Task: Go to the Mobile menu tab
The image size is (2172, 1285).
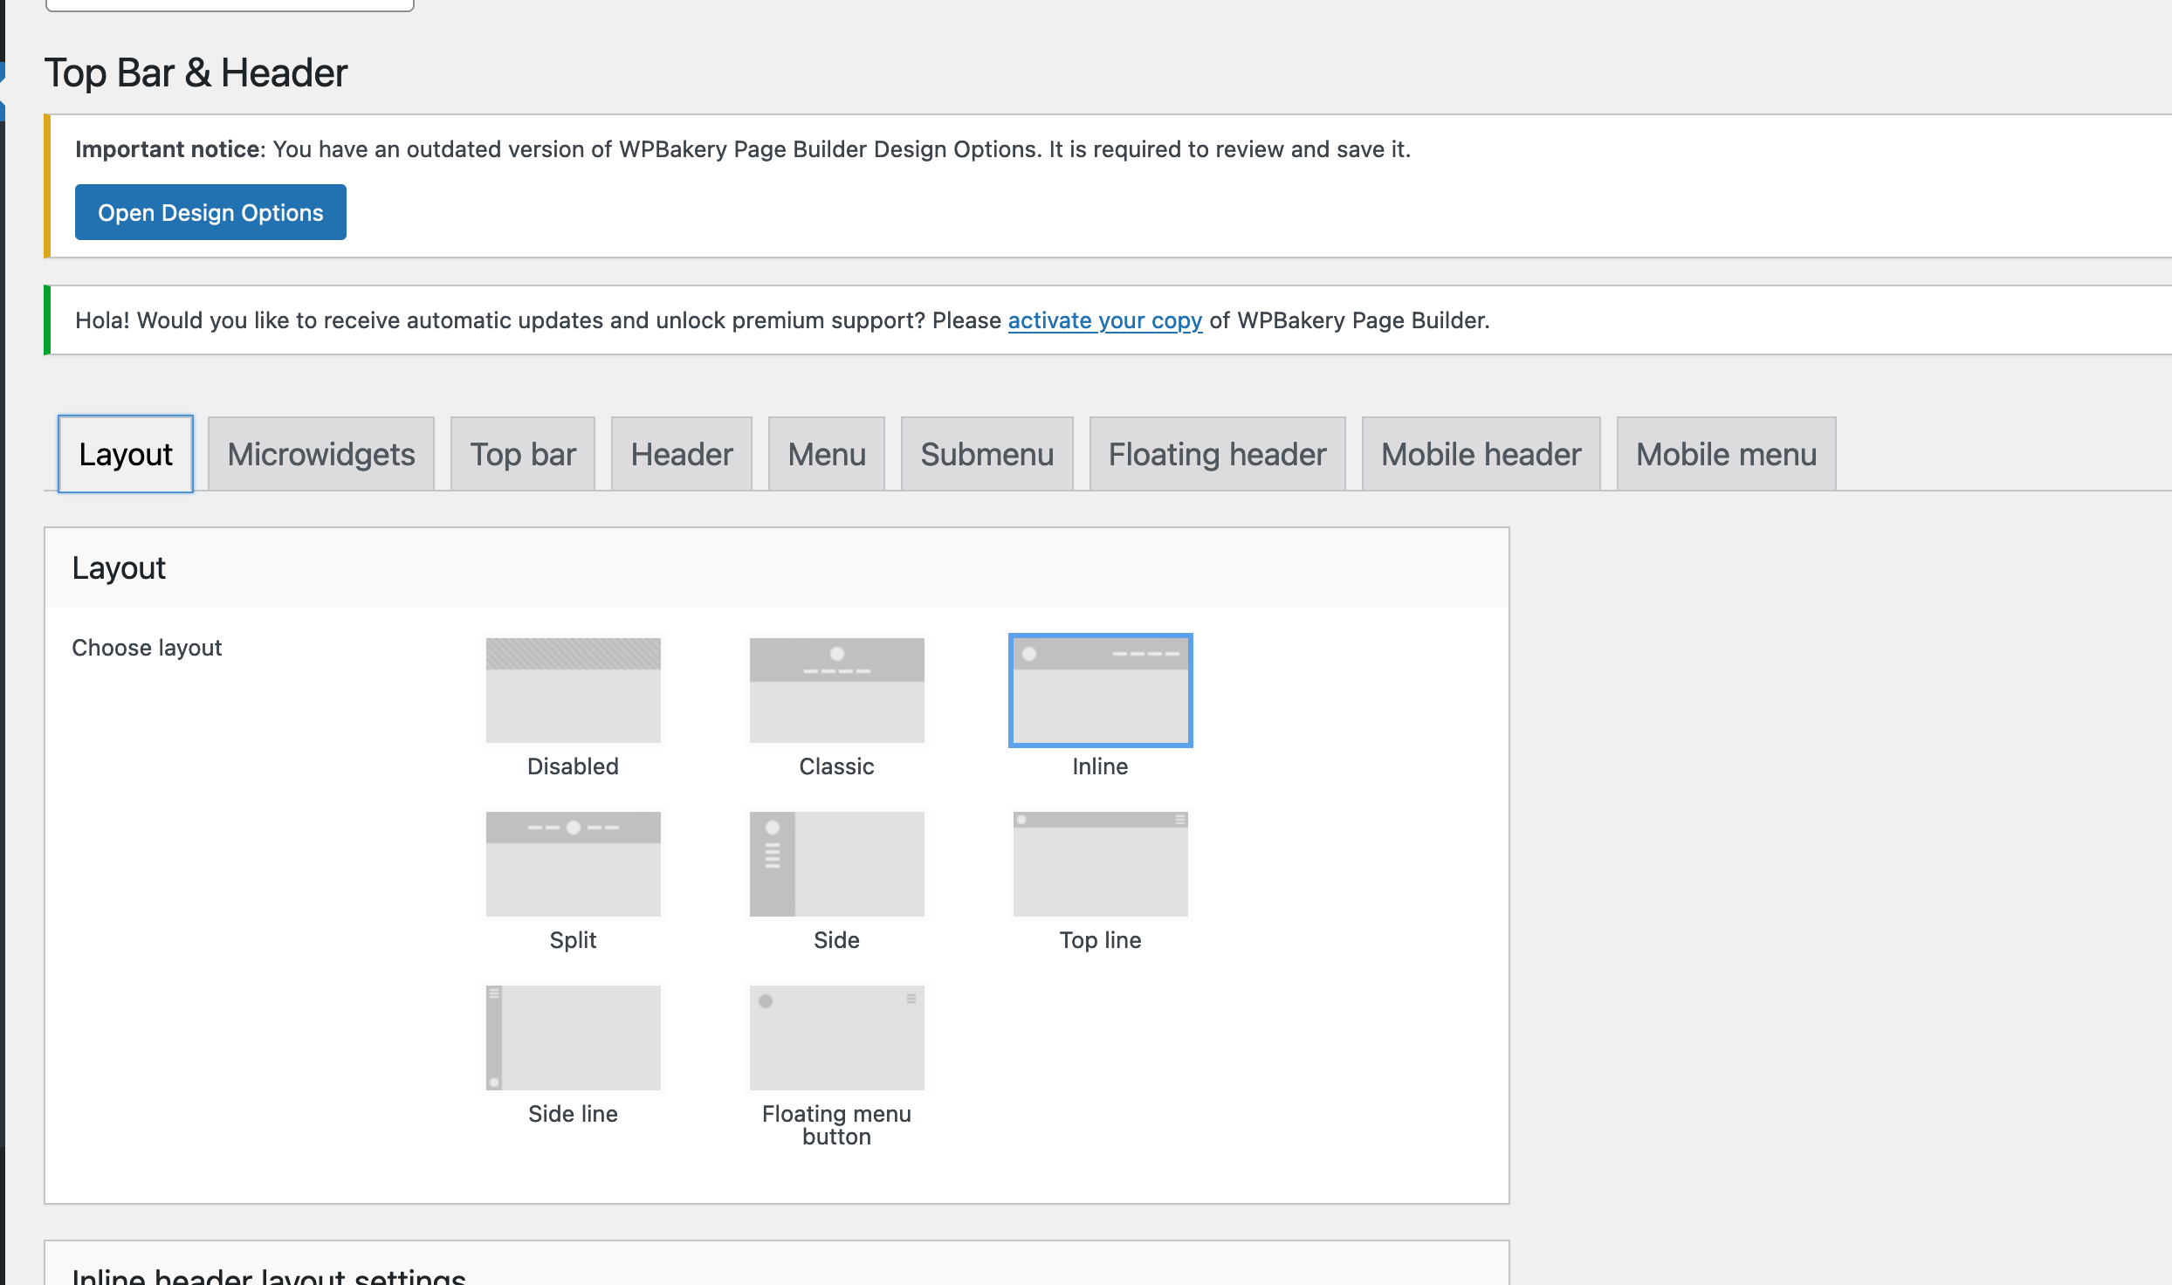Action: (1726, 454)
